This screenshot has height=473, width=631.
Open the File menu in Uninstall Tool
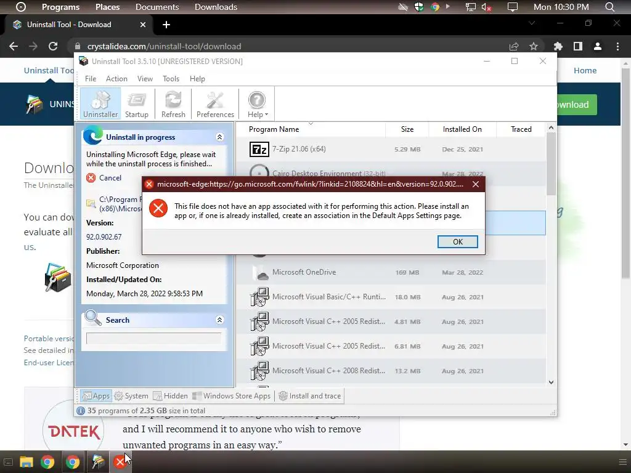(91, 79)
